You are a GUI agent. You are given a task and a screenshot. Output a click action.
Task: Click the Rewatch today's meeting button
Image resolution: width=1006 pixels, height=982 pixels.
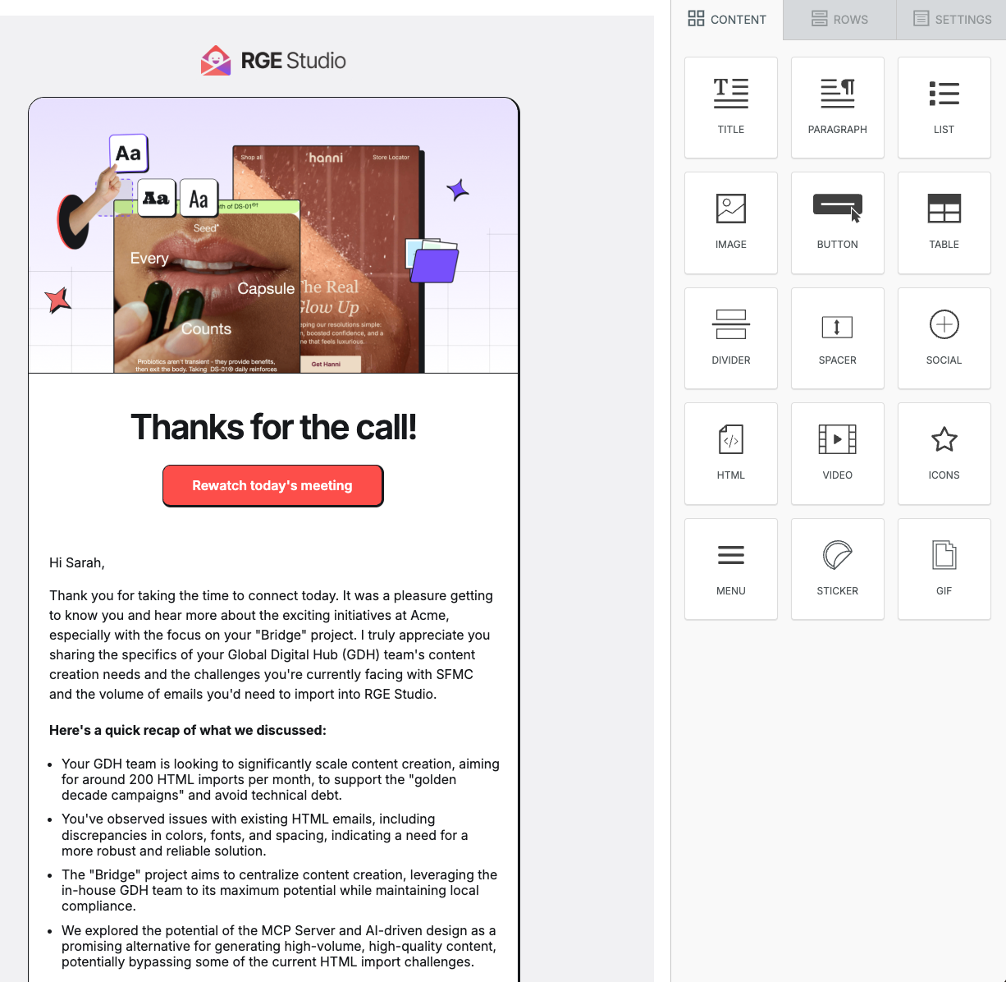pyautogui.click(x=272, y=485)
